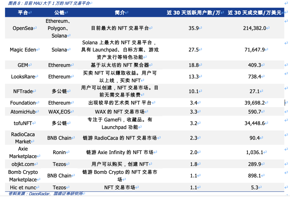
Task: Click the 'tofuNFT' platform name
Action: coord(23,123)
